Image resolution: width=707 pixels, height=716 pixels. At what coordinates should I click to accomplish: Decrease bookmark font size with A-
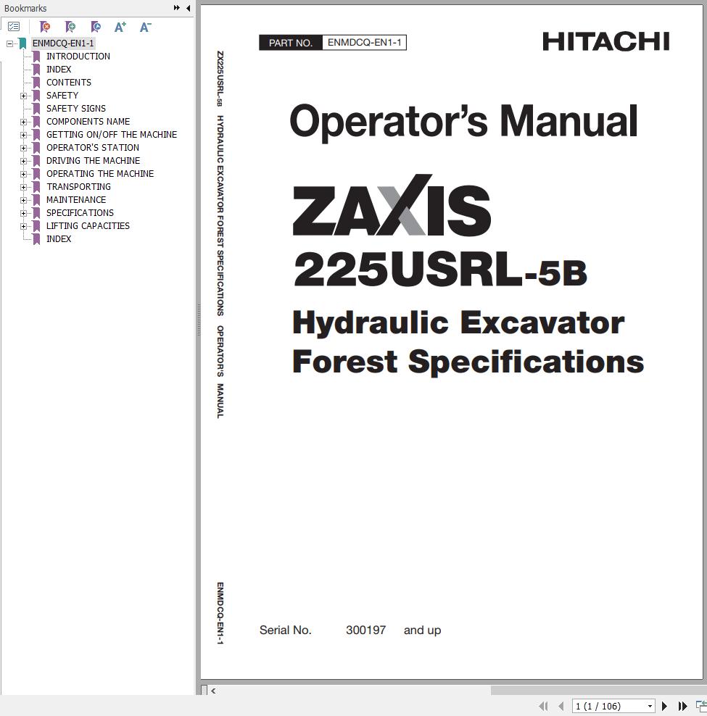click(145, 27)
